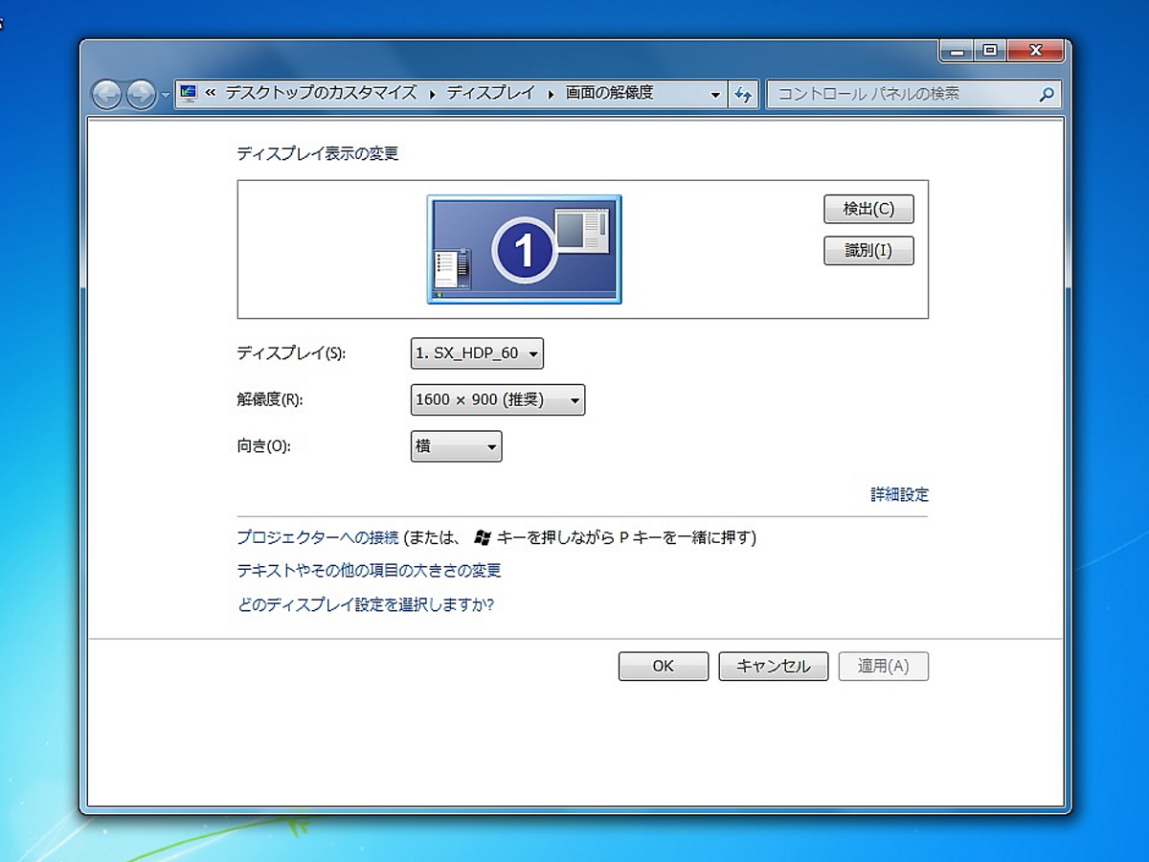Click the Back navigation arrow button

(x=107, y=94)
